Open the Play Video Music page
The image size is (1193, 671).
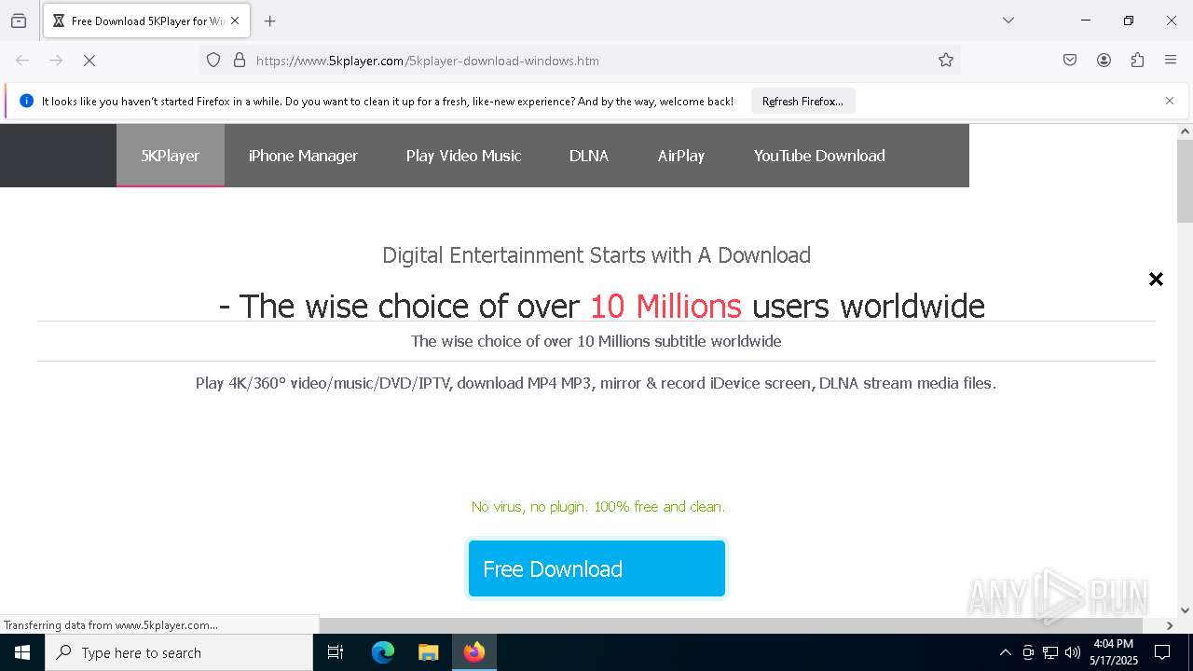pos(463,156)
